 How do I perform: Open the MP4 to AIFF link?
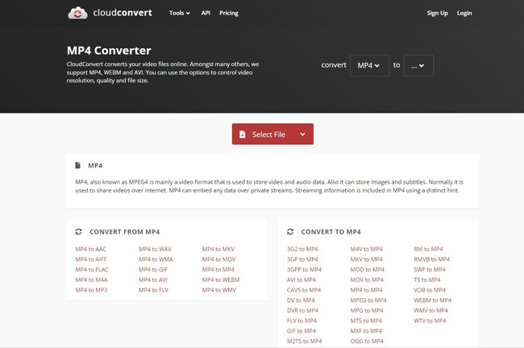[x=91, y=259]
